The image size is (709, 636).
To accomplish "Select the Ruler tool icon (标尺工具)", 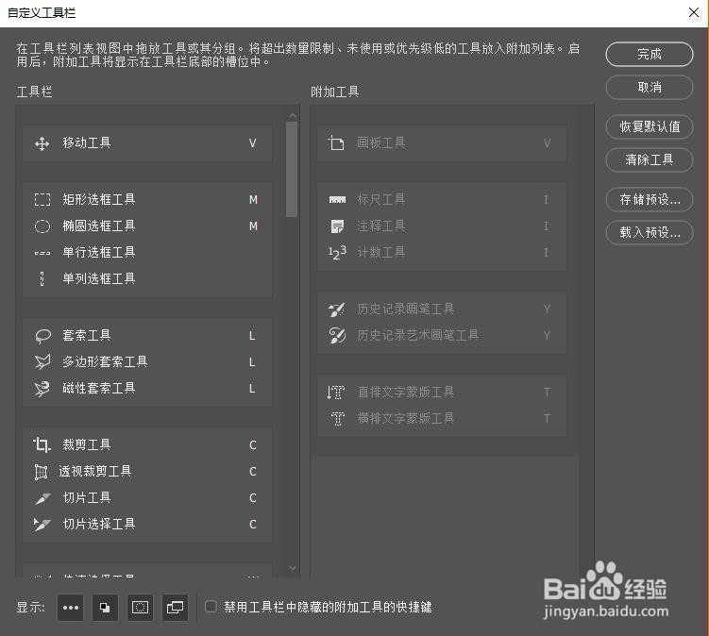I will pos(337,199).
